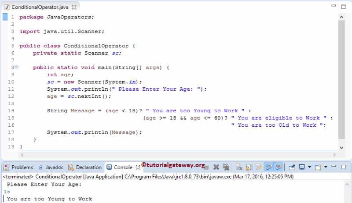The width and height of the screenshot is (352, 203).
Task: Maximize the Console panel
Action: 344,167
